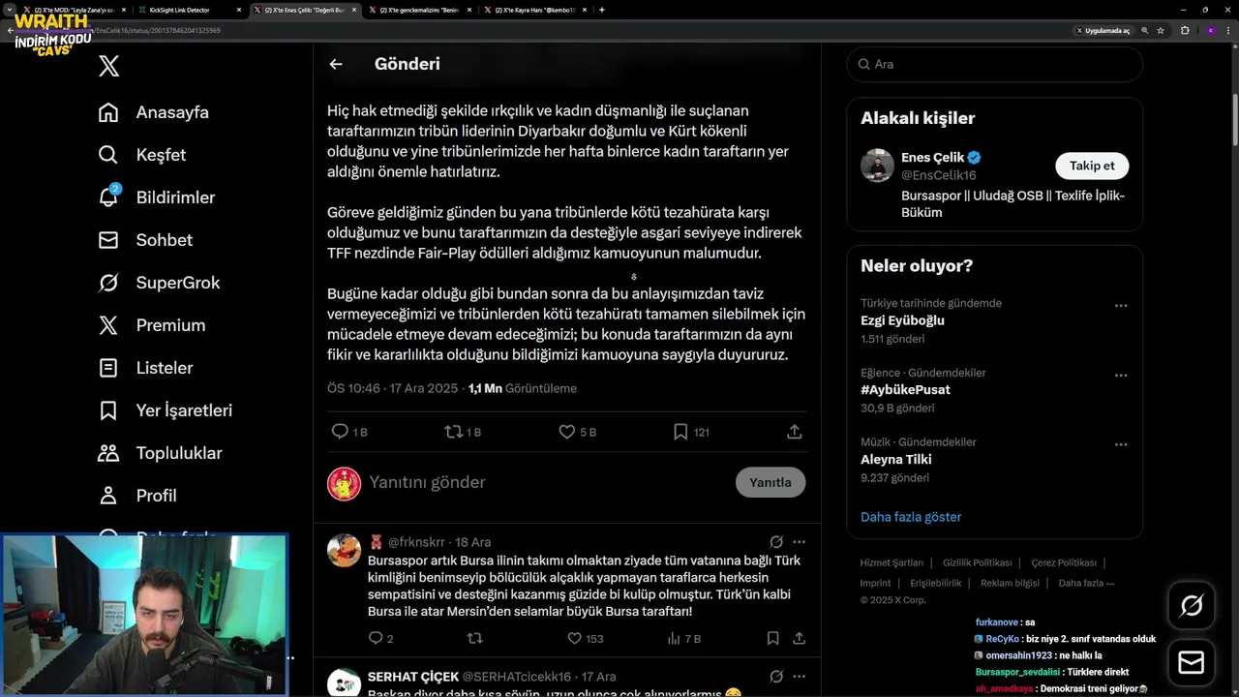Bookmark the main post showing 121
The width and height of the screenshot is (1239, 697).
click(680, 432)
